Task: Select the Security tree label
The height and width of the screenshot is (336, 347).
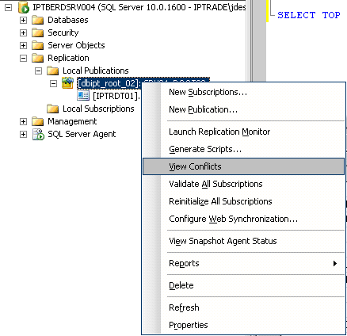Action: [x=63, y=32]
